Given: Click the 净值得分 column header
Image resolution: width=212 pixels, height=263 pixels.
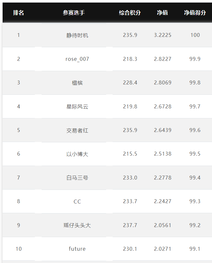Looking at the screenshot, I should 195,13.
